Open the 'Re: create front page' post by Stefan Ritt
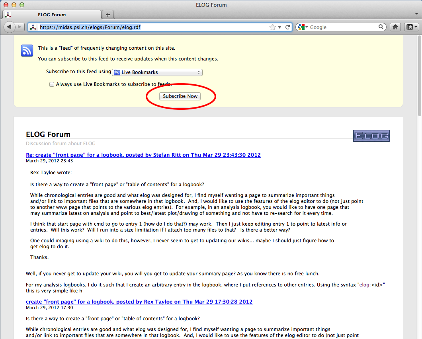The image size is (422, 339). point(143,155)
